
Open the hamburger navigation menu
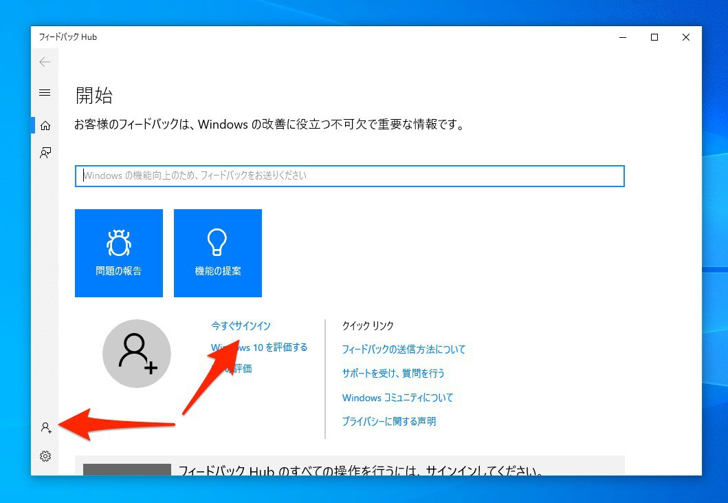pyautogui.click(x=45, y=92)
